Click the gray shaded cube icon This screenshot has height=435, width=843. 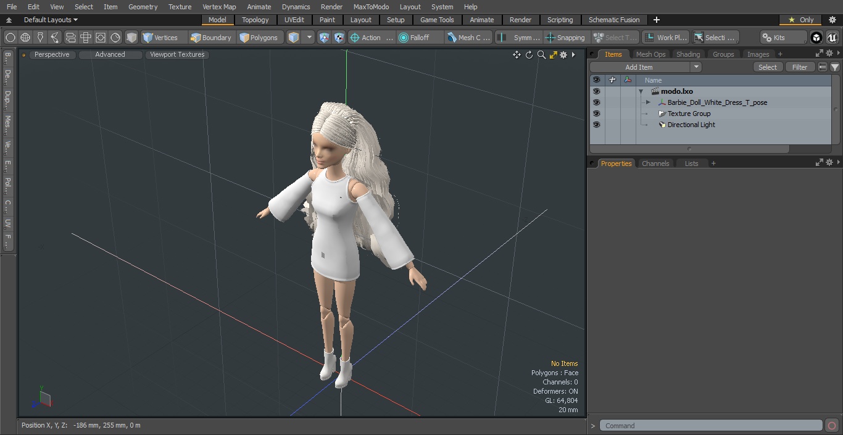pyautogui.click(x=131, y=38)
